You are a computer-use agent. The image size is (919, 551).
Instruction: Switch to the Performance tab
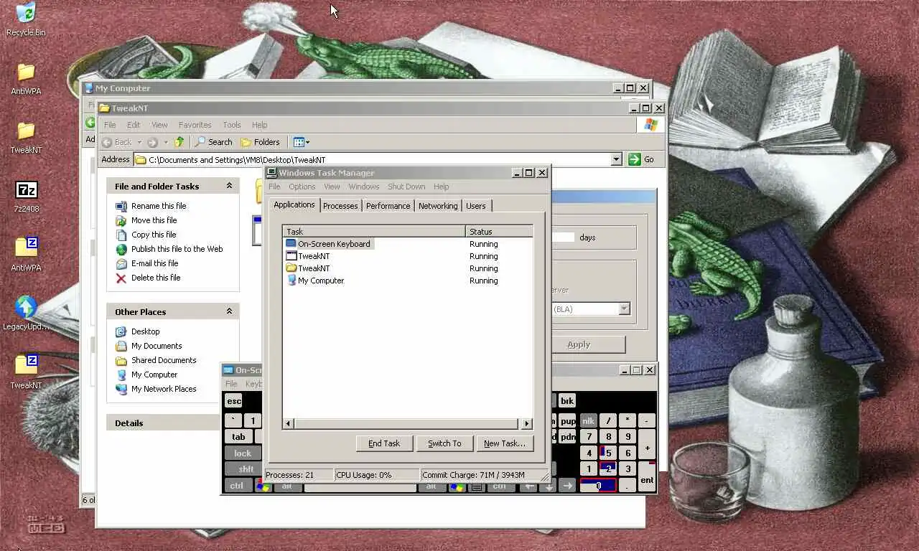pyautogui.click(x=388, y=206)
